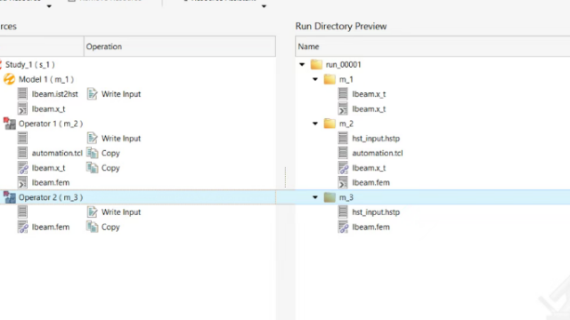The image size is (570, 320).
Task: Click Ibeam.fem icon under Operator 1
Action: tap(22, 182)
